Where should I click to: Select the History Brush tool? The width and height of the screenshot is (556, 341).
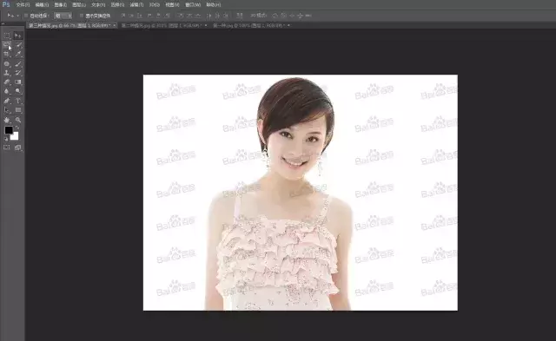(x=17, y=73)
